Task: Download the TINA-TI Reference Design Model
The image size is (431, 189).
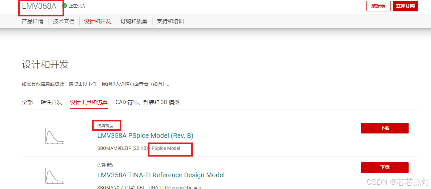Action: (385, 167)
